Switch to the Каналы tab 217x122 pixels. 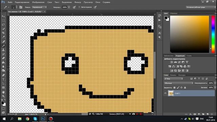click(173, 75)
